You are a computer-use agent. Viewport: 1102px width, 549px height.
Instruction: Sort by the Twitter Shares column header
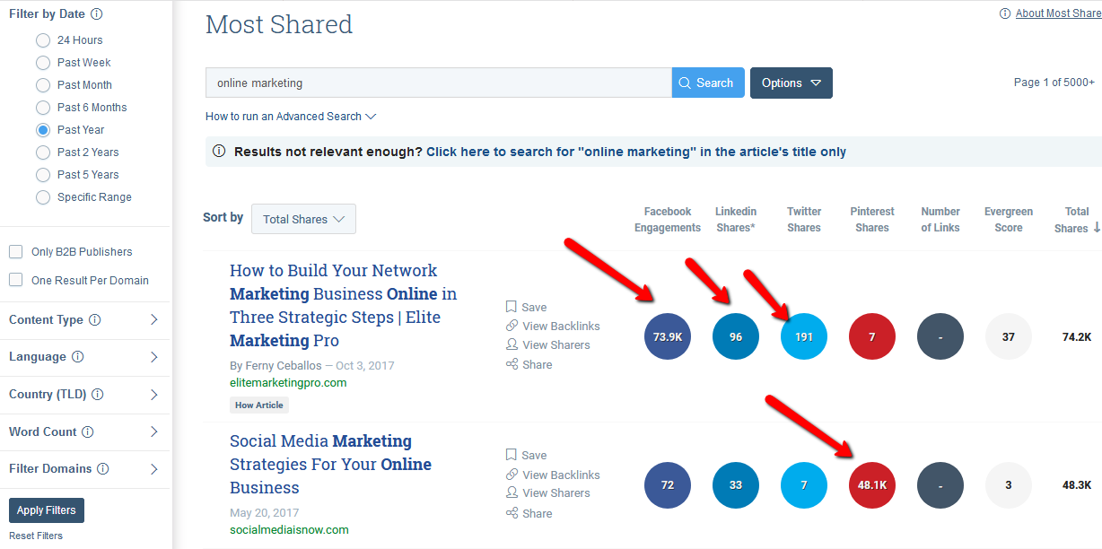[x=803, y=219]
